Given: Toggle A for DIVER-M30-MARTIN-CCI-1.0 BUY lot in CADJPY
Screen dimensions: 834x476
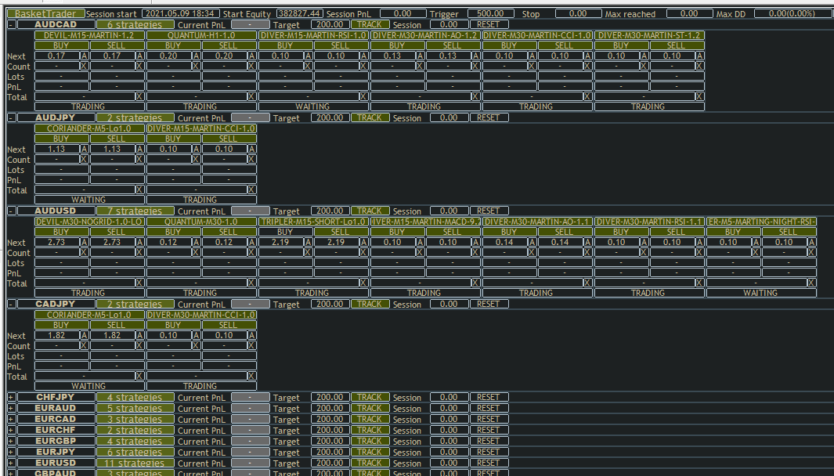Looking at the screenshot, I should 197,335.
